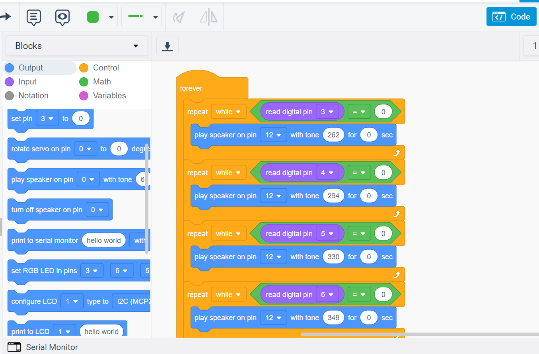
Task: Click the Rotate icon in the toolbar
Action: click(x=179, y=17)
